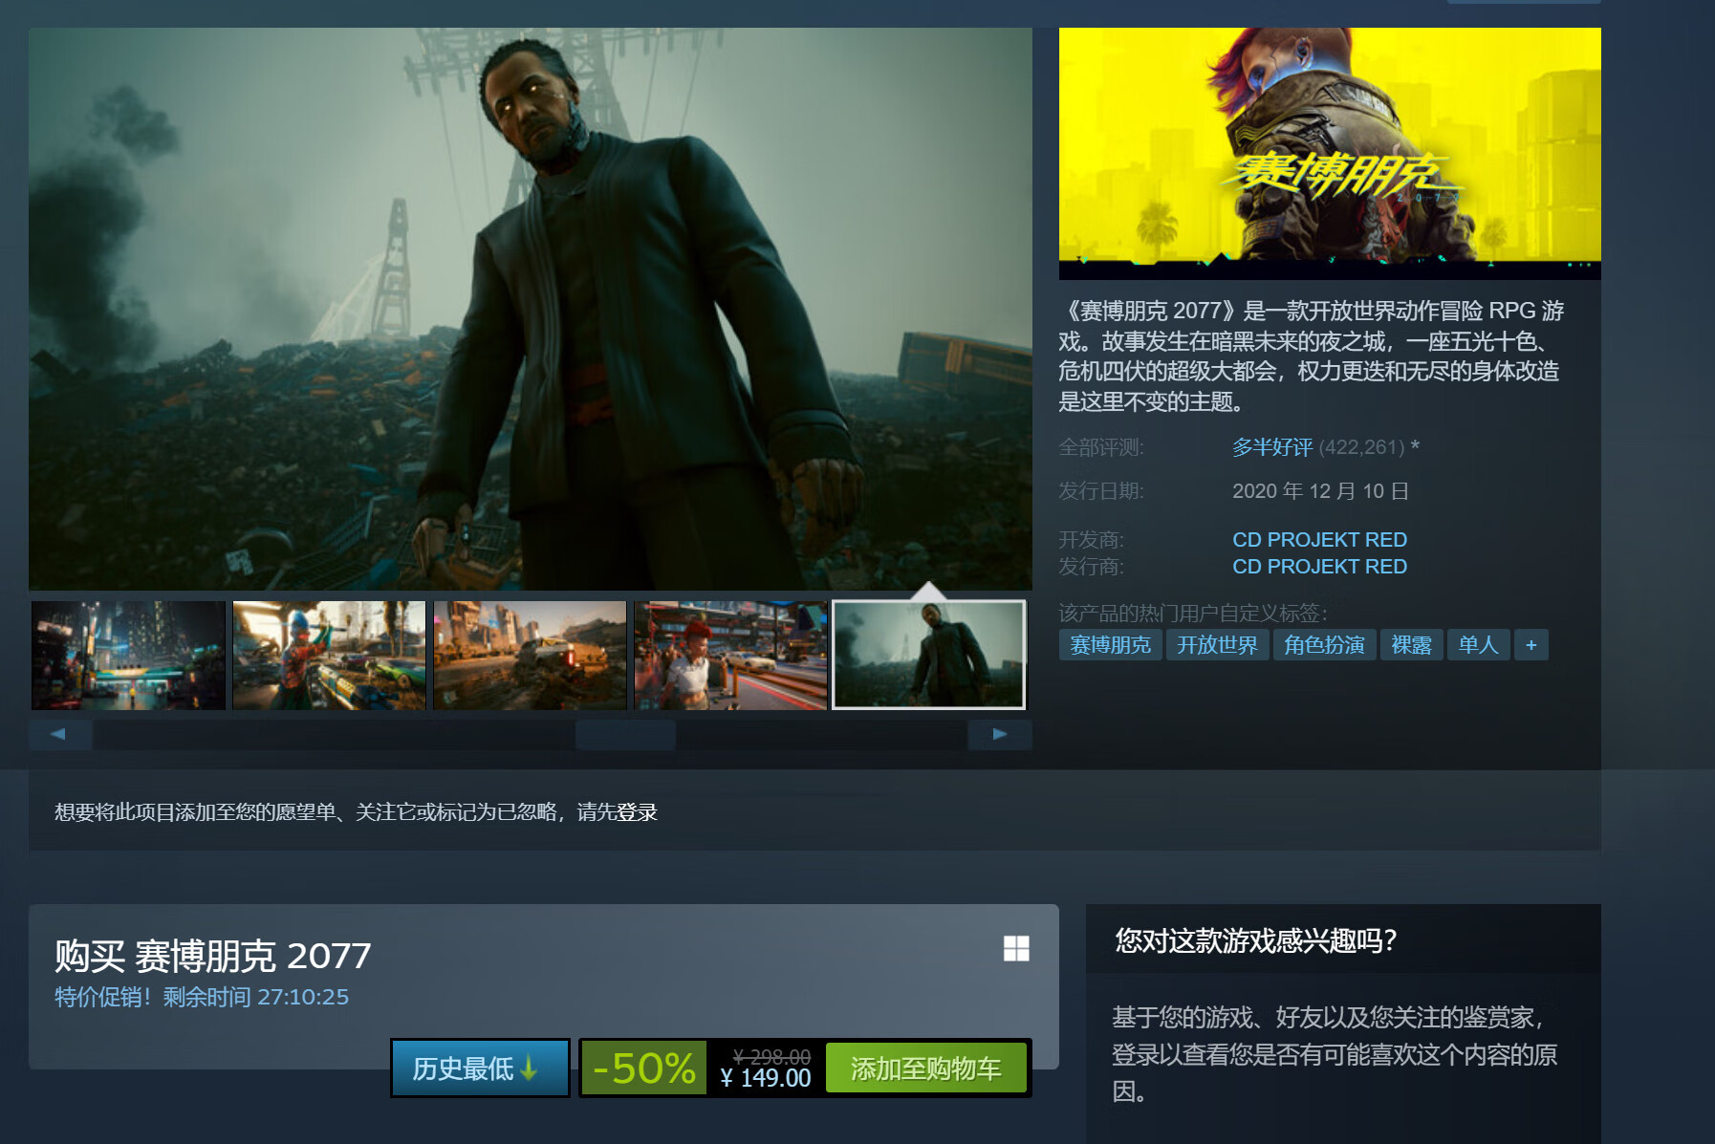The image size is (1715, 1144).
Task: Select the desert truck screenshot thumbnail
Action: [x=531, y=656]
